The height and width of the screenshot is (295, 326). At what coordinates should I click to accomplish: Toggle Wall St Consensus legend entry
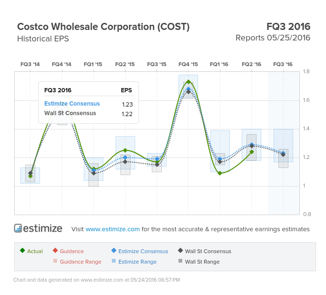click(205, 251)
